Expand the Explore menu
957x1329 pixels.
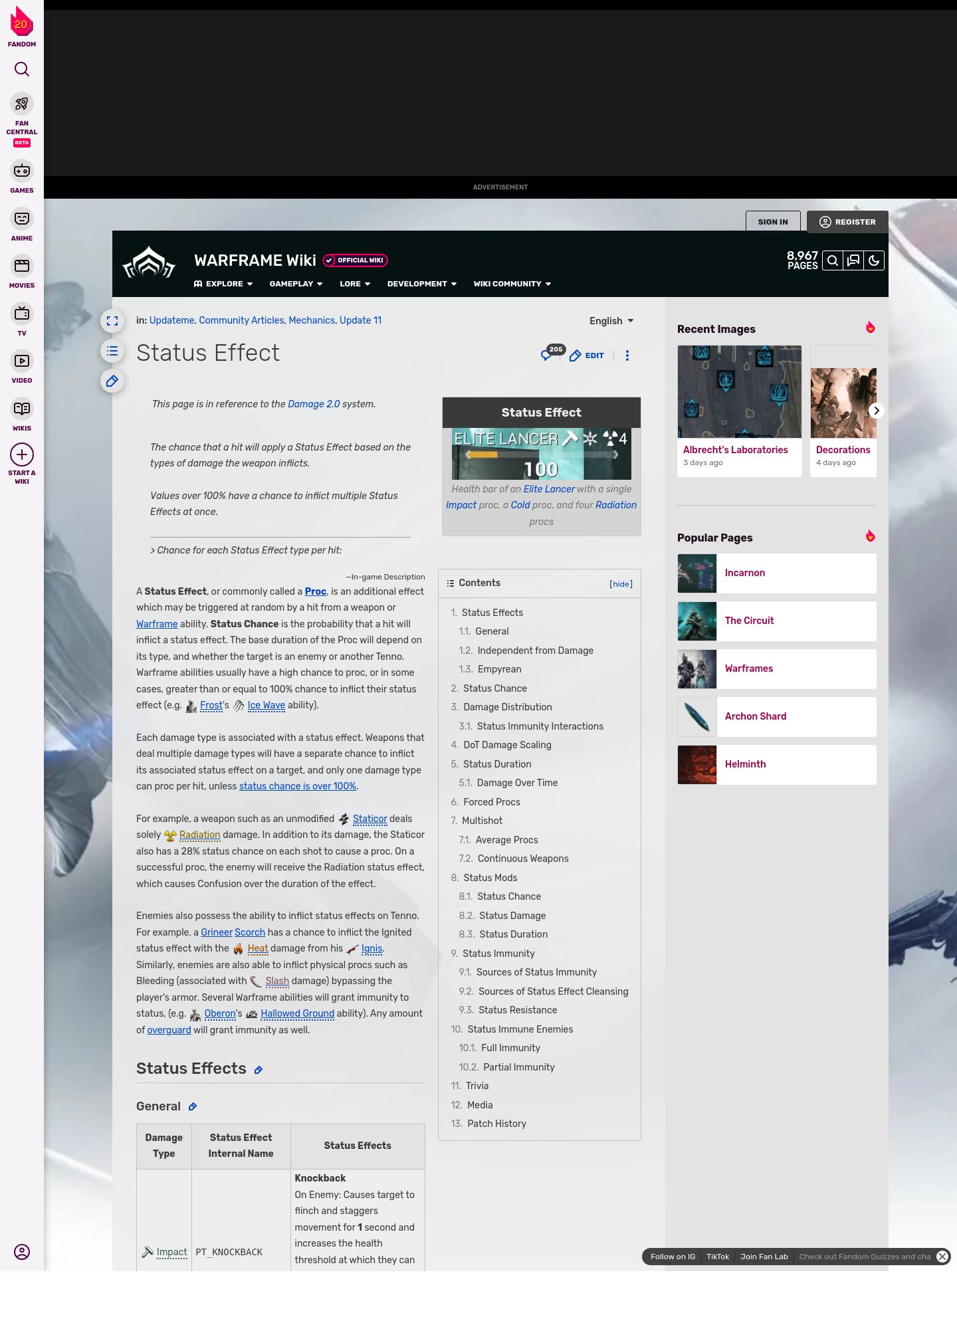click(223, 284)
